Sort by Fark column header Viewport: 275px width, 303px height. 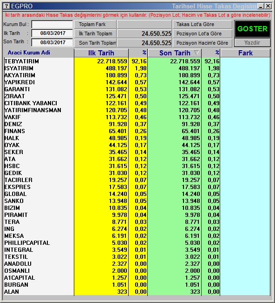coord(245,53)
